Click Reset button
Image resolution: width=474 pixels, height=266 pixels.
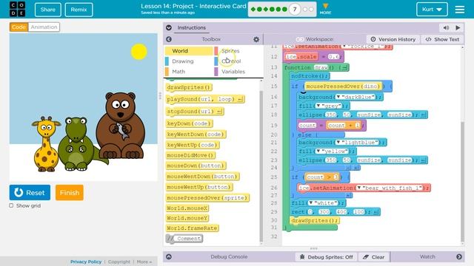(x=30, y=192)
